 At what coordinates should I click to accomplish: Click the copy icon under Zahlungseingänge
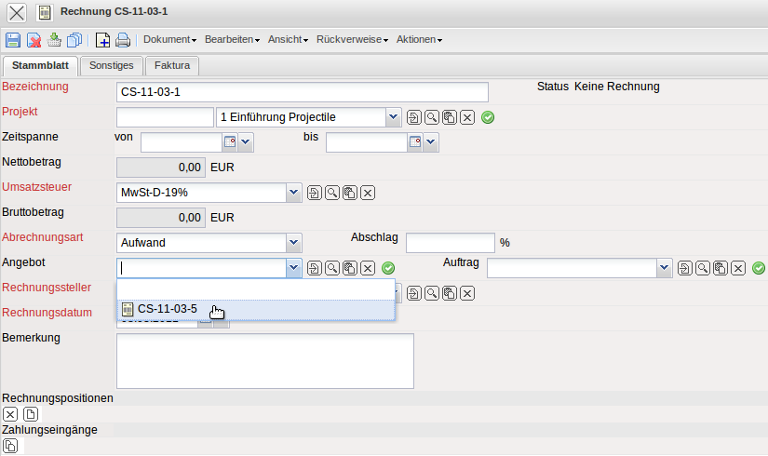(x=10, y=445)
